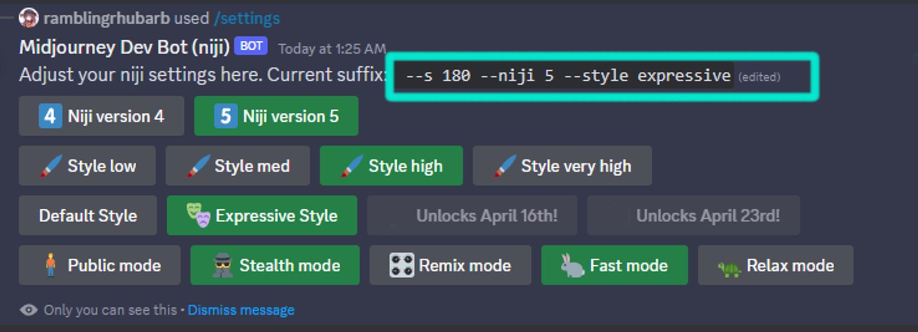The height and width of the screenshot is (332, 918).
Task: Set Style high
Action: [391, 166]
